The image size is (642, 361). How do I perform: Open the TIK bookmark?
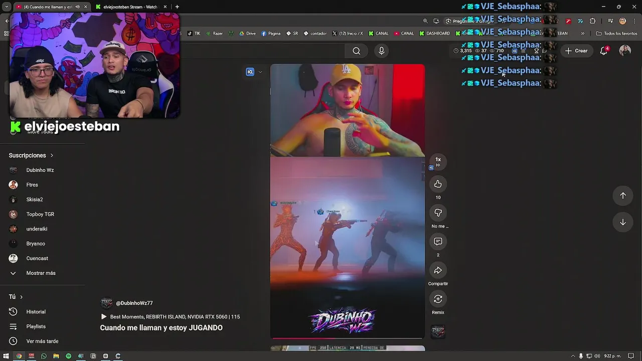[194, 34]
